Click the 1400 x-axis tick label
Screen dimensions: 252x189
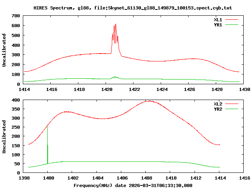(x=48, y=178)
